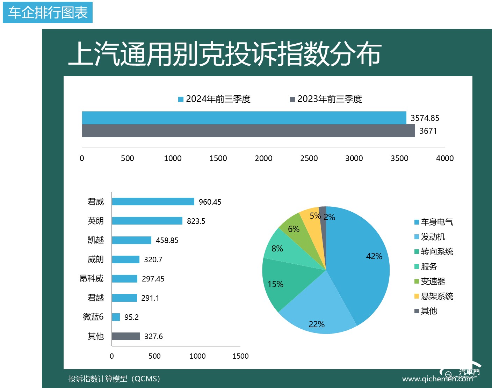Select the blue 3574.85 bar
492x388 pixels.
click(244, 118)
